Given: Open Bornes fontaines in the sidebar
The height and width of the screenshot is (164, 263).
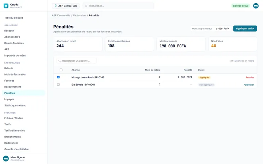Looking at the screenshot, I should click(14, 43).
